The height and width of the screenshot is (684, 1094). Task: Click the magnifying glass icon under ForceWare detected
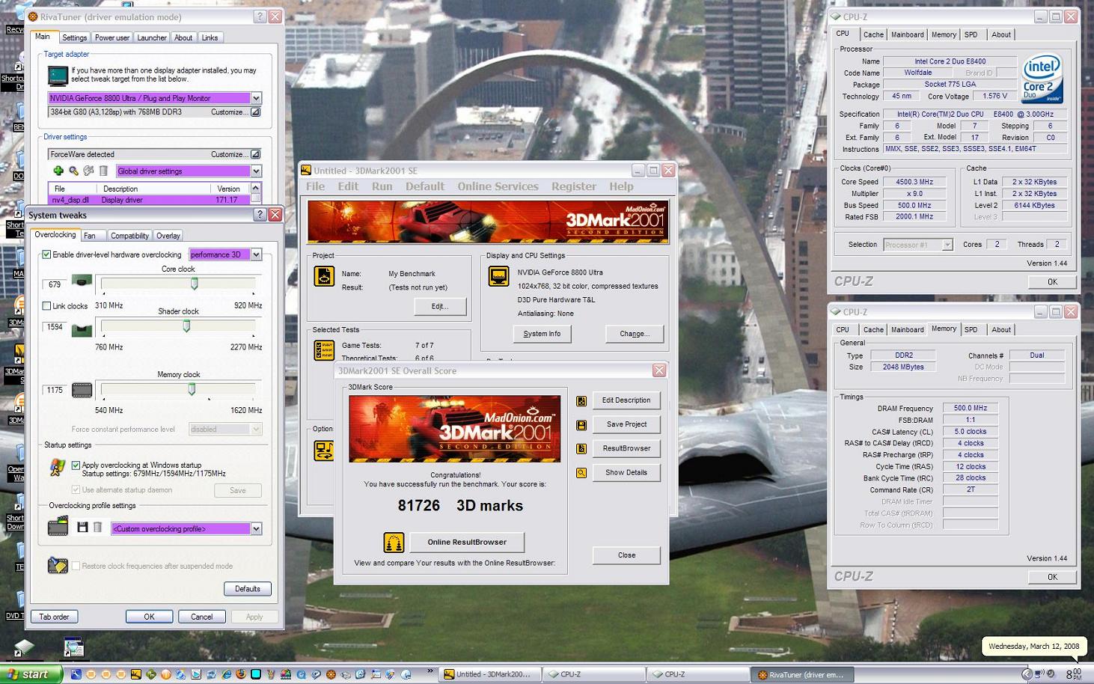tap(73, 171)
